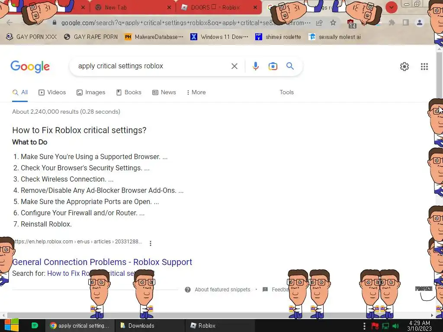Click the horizontal scrollbar right arrow
The image size is (443, 332).
(x=432, y=315)
